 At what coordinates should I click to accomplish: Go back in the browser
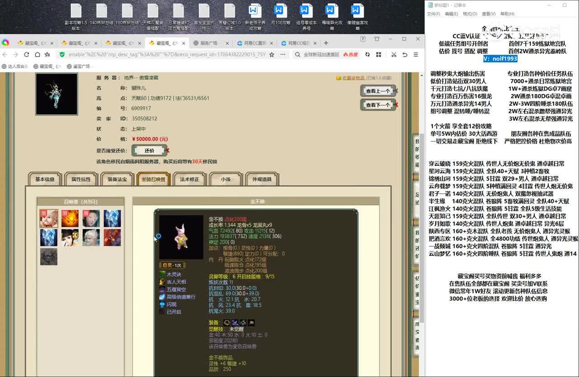[x=5, y=55]
